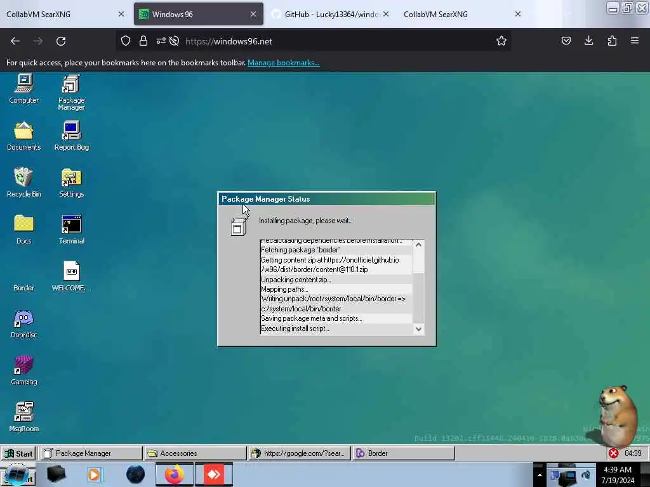Switch to Border taskbar item
The height and width of the screenshot is (487, 650).
(x=404, y=453)
